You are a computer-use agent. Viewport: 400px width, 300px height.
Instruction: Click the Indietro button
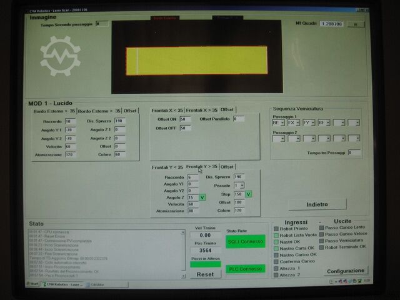pyautogui.click(x=317, y=205)
